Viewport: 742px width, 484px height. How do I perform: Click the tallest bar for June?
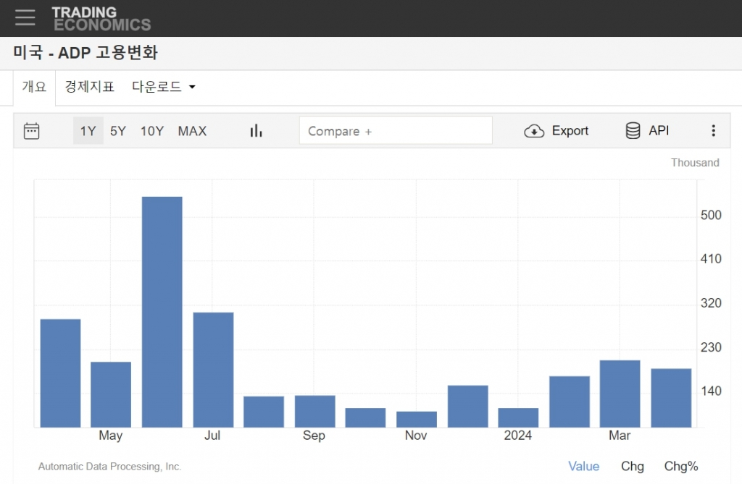click(x=162, y=311)
